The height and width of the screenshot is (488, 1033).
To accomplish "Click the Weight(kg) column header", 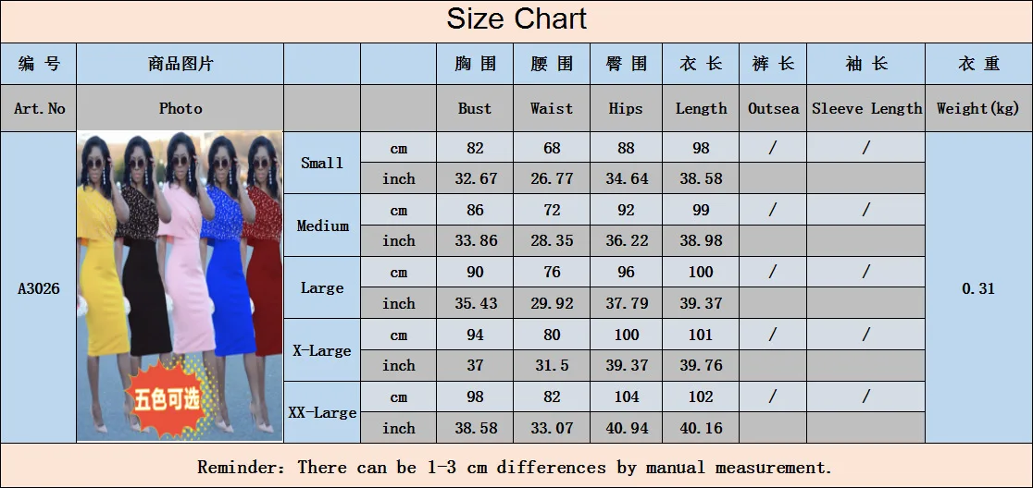I will click(x=978, y=108).
